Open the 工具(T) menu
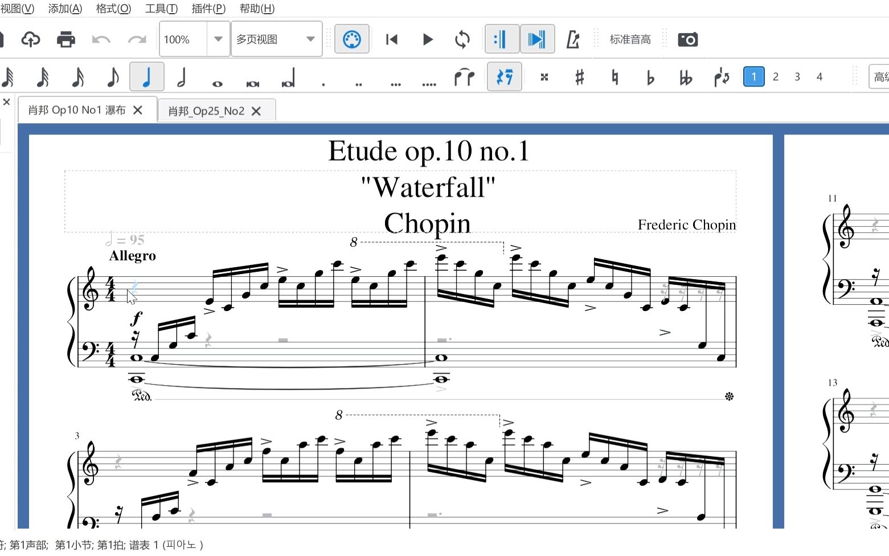Viewport: 889px width, 556px height. [161, 9]
